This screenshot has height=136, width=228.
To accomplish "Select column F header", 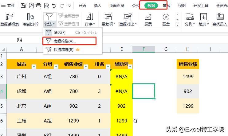I will [144, 49].
